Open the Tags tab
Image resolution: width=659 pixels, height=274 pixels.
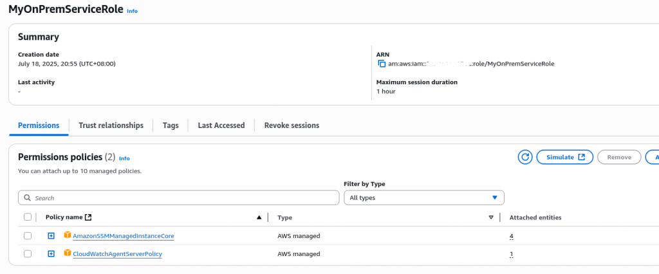tap(171, 125)
